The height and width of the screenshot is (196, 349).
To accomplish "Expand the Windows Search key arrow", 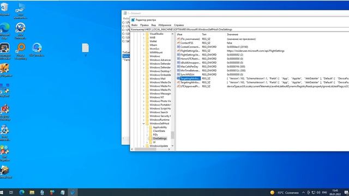I will pyautogui.click(x=144, y=112).
